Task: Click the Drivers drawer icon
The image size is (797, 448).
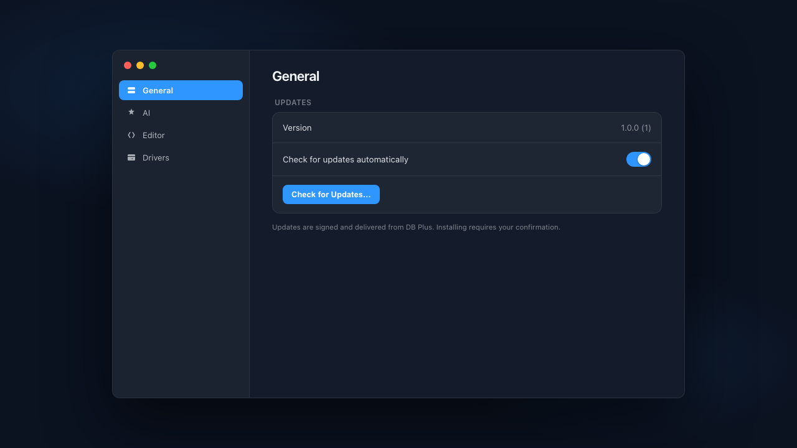Action: 131,157
